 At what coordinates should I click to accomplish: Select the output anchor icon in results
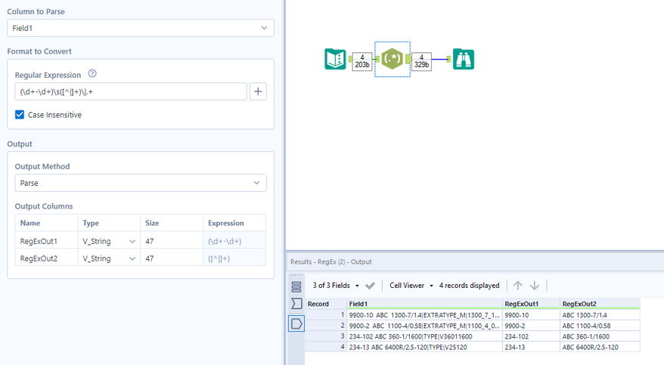[x=296, y=323]
